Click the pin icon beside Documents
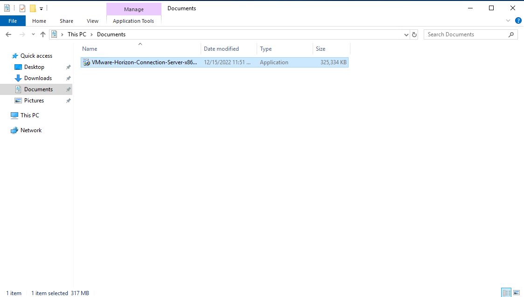Viewport: 524px width, 297px height. (69, 89)
